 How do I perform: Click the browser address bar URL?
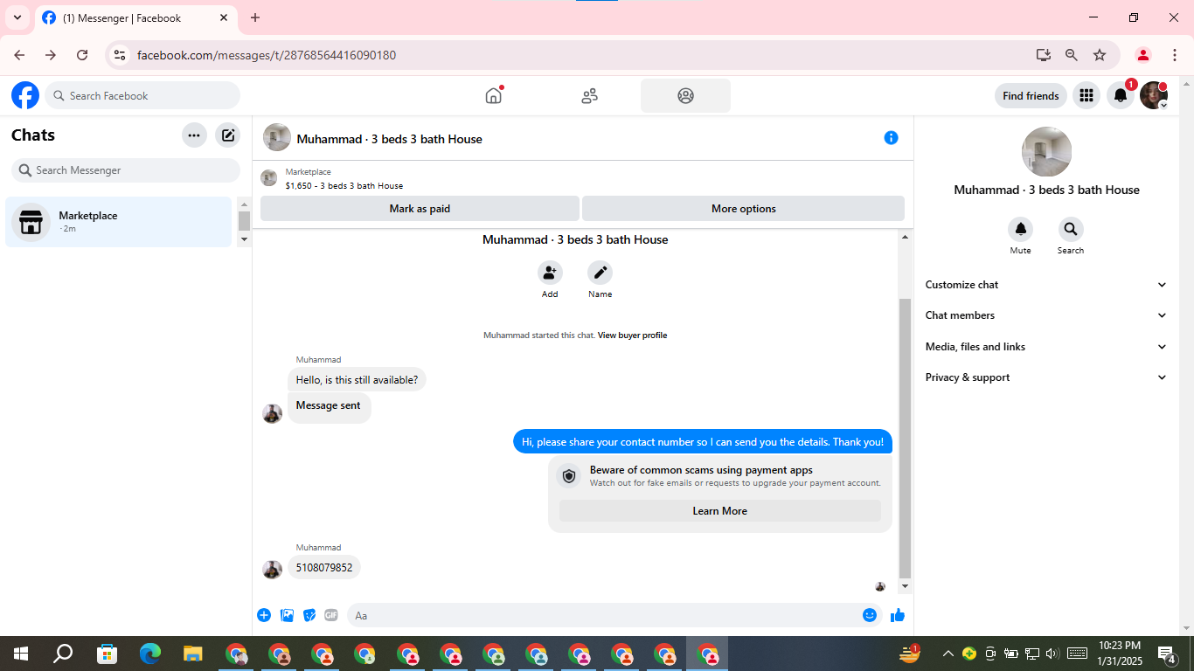pos(267,55)
